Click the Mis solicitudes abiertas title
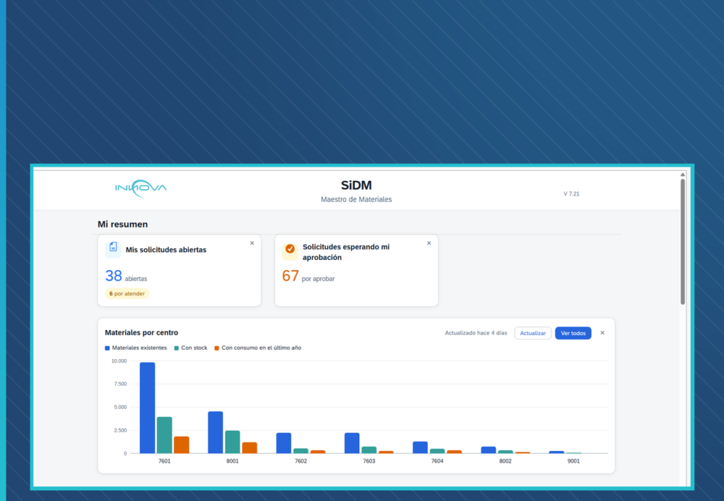The height and width of the screenshot is (501, 724). pyautogui.click(x=166, y=250)
